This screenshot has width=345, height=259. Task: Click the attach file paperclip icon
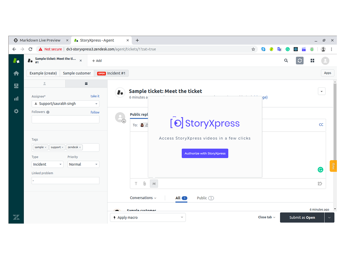pyautogui.click(x=145, y=184)
